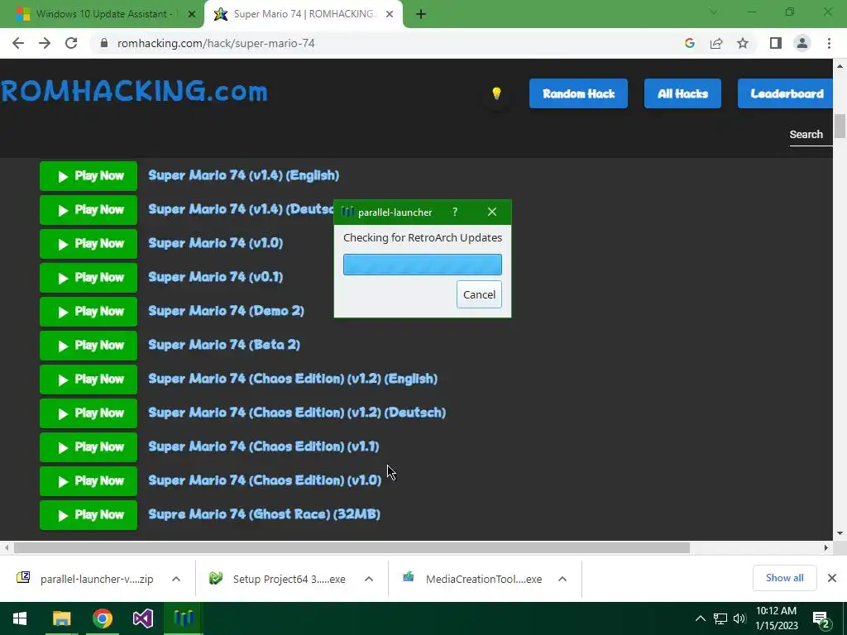Image resolution: width=847 pixels, height=635 pixels.
Task: Click the site lock icon in address bar
Action: click(104, 43)
